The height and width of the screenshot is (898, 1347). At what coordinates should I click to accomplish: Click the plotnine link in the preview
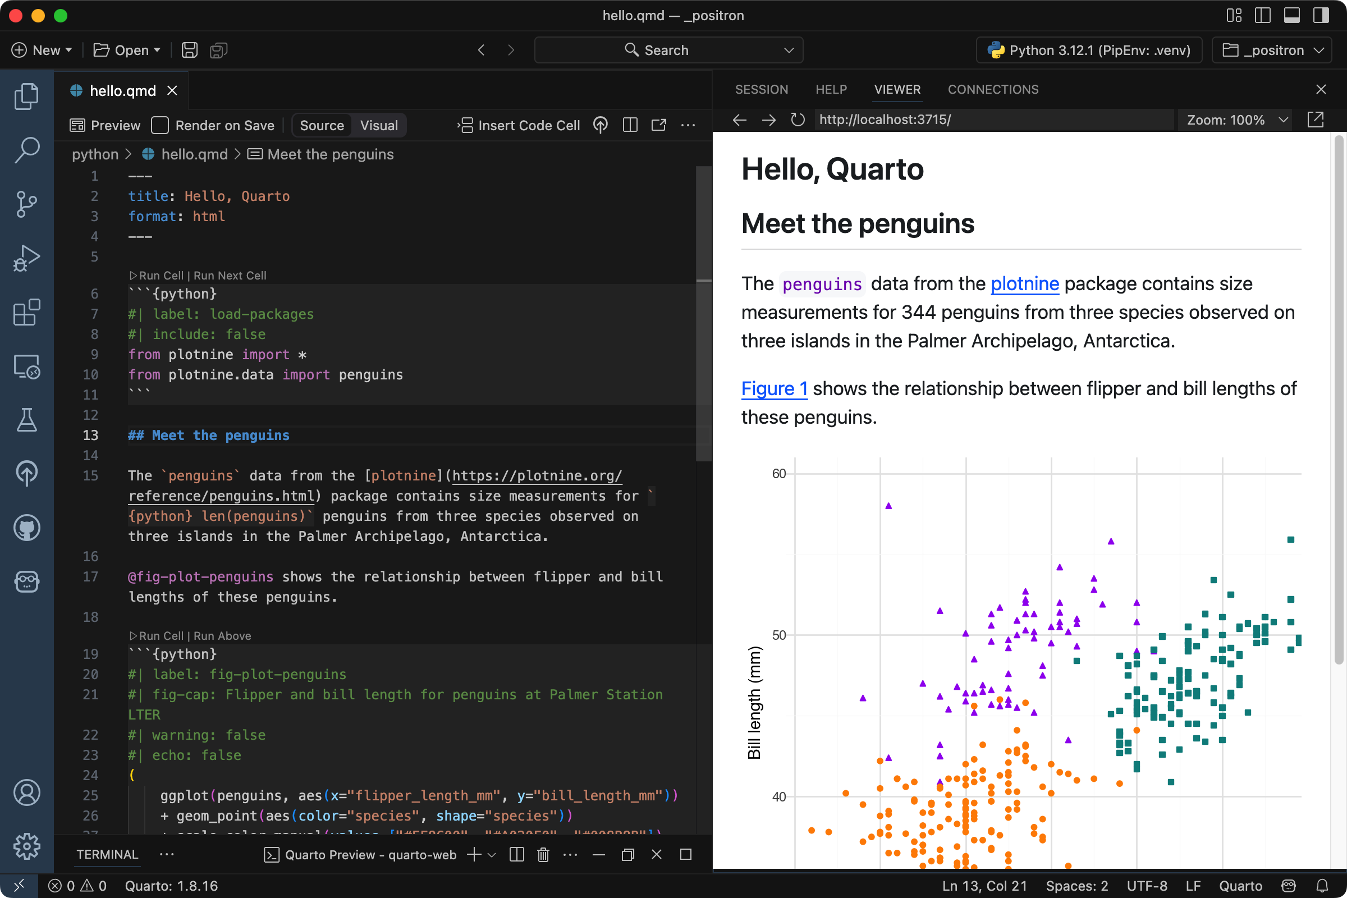pyautogui.click(x=1025, y=283)
